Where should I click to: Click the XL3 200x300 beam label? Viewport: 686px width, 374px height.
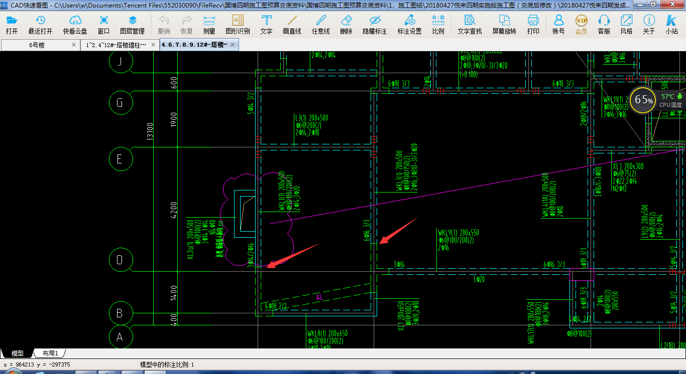628,166
